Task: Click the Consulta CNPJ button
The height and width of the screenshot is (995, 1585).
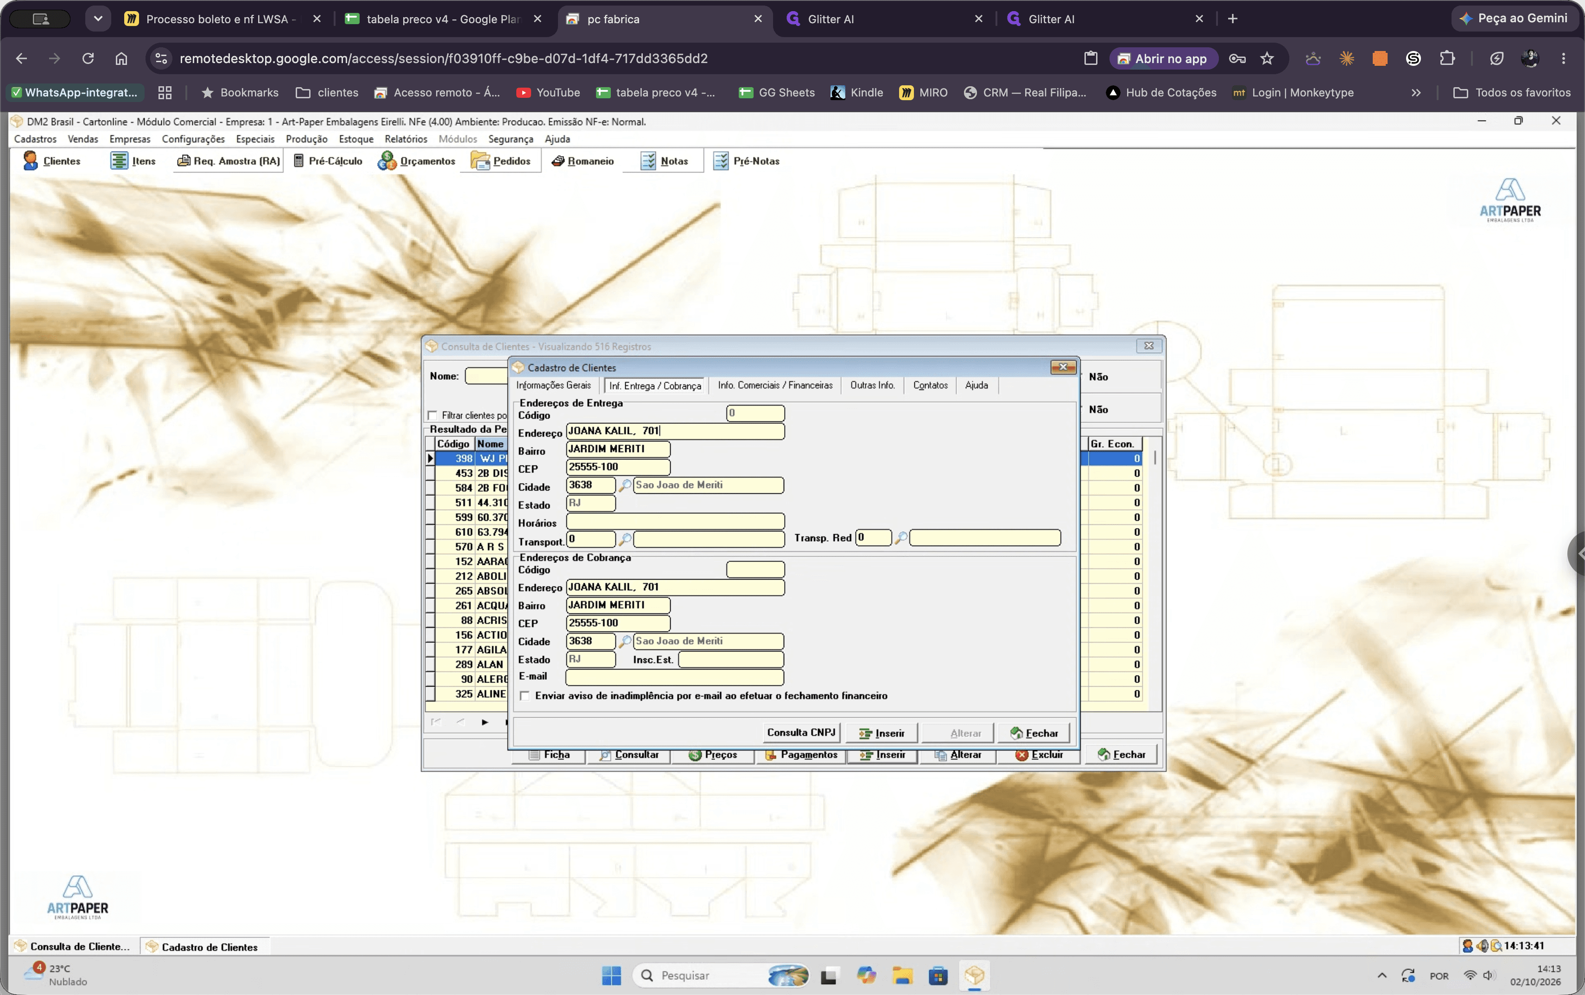Action: pos(801,733)
